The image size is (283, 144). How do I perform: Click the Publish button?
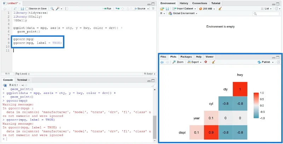(264, 62)
